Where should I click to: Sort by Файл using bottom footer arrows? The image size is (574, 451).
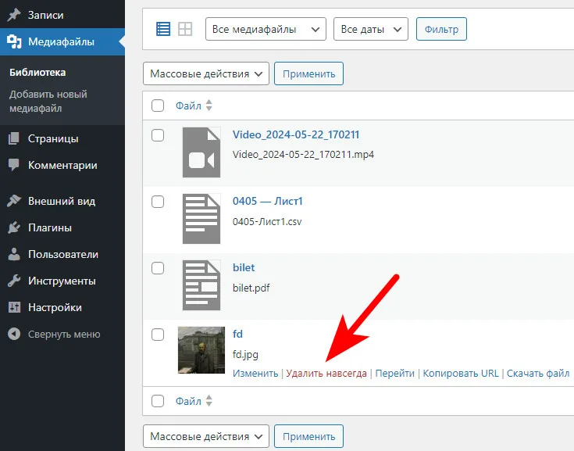[x=209, y=400]
